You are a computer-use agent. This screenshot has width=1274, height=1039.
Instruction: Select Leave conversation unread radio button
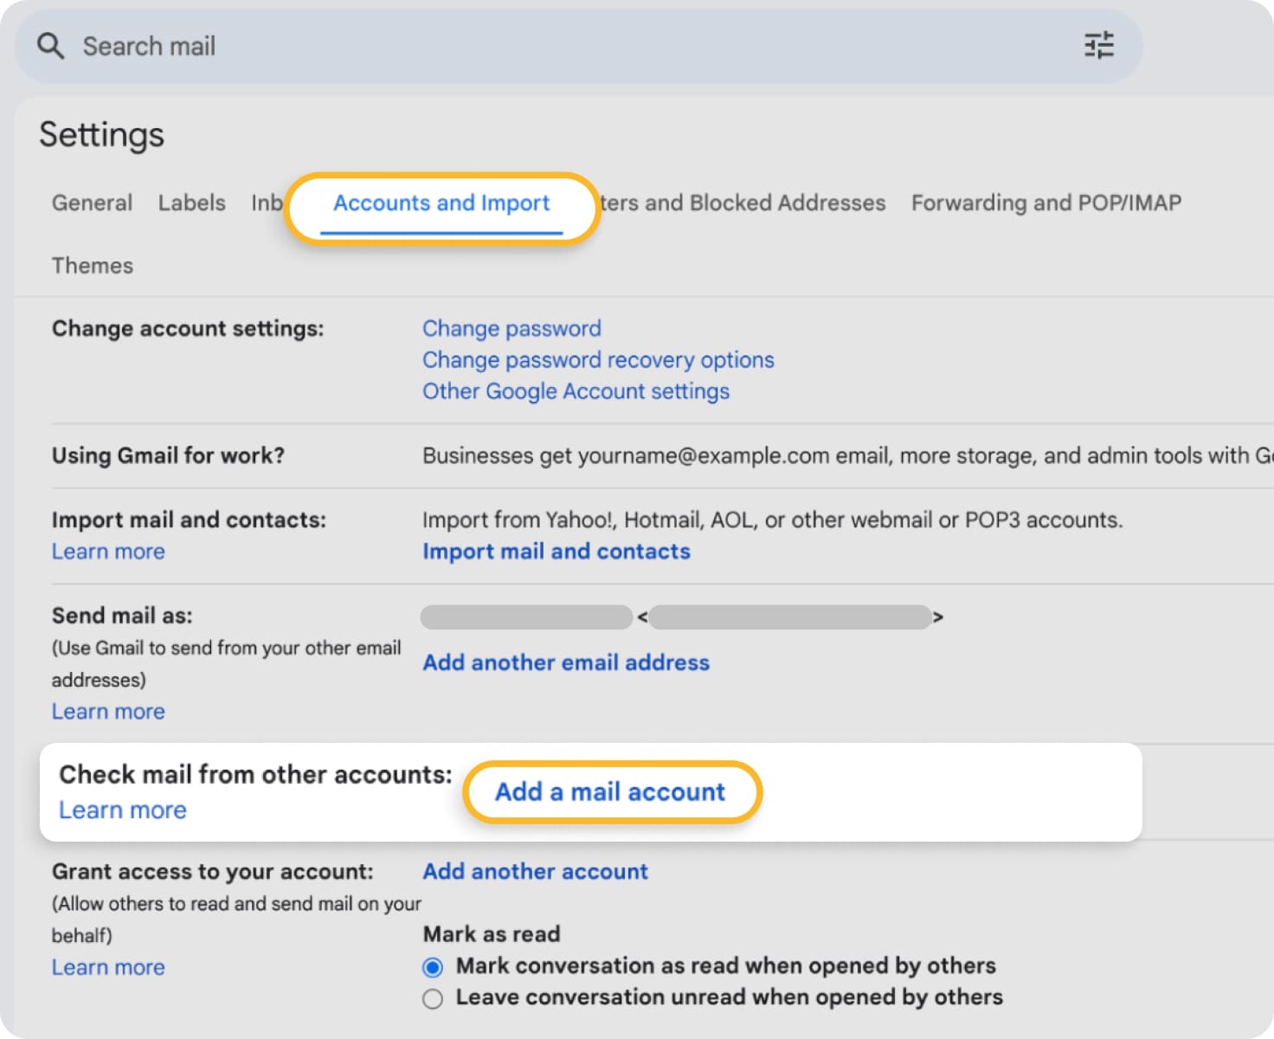433,998
